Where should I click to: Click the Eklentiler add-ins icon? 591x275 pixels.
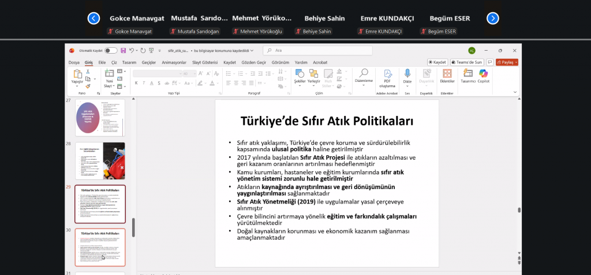click(x=447, y=74)
